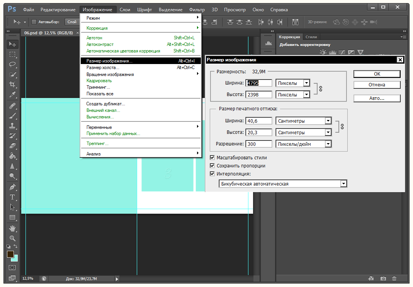Click the OK button in the dialog
Image resolution: width=413 pixels, height=287 pixels.
377,74
